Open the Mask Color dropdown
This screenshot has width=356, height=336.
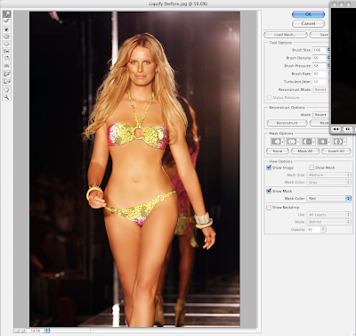click(329, 198)
